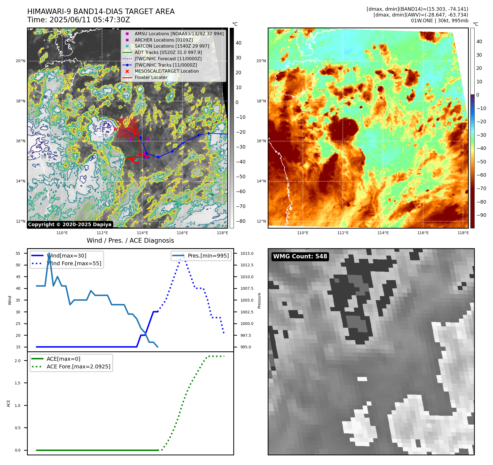Click the 2.0 ACE axis tick
Screen dimensions: 493x465
pos(18,361)
